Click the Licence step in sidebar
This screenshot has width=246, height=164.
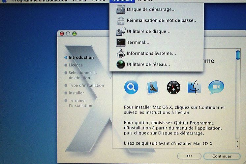coord(74,65)
